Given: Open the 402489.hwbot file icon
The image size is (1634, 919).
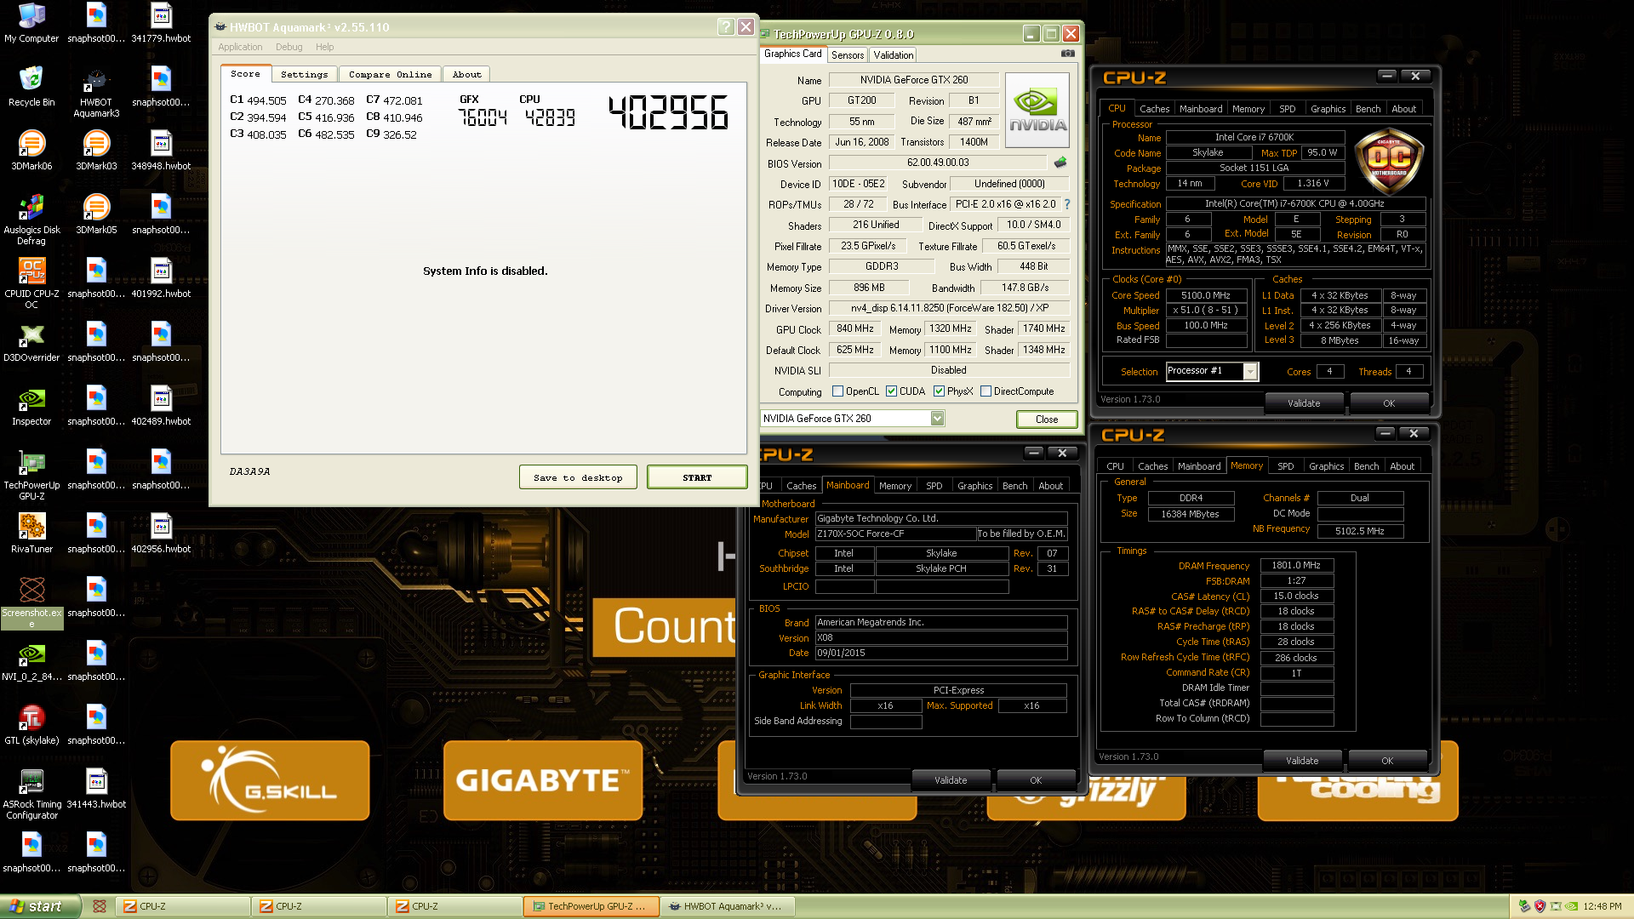Looking at the screenshot, I should coord(161,407).
